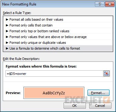Viewport: 116px width, 112px height.
Task: Pick 'Format only unique or duplicate values'
Action: click(x=58, y=43)
